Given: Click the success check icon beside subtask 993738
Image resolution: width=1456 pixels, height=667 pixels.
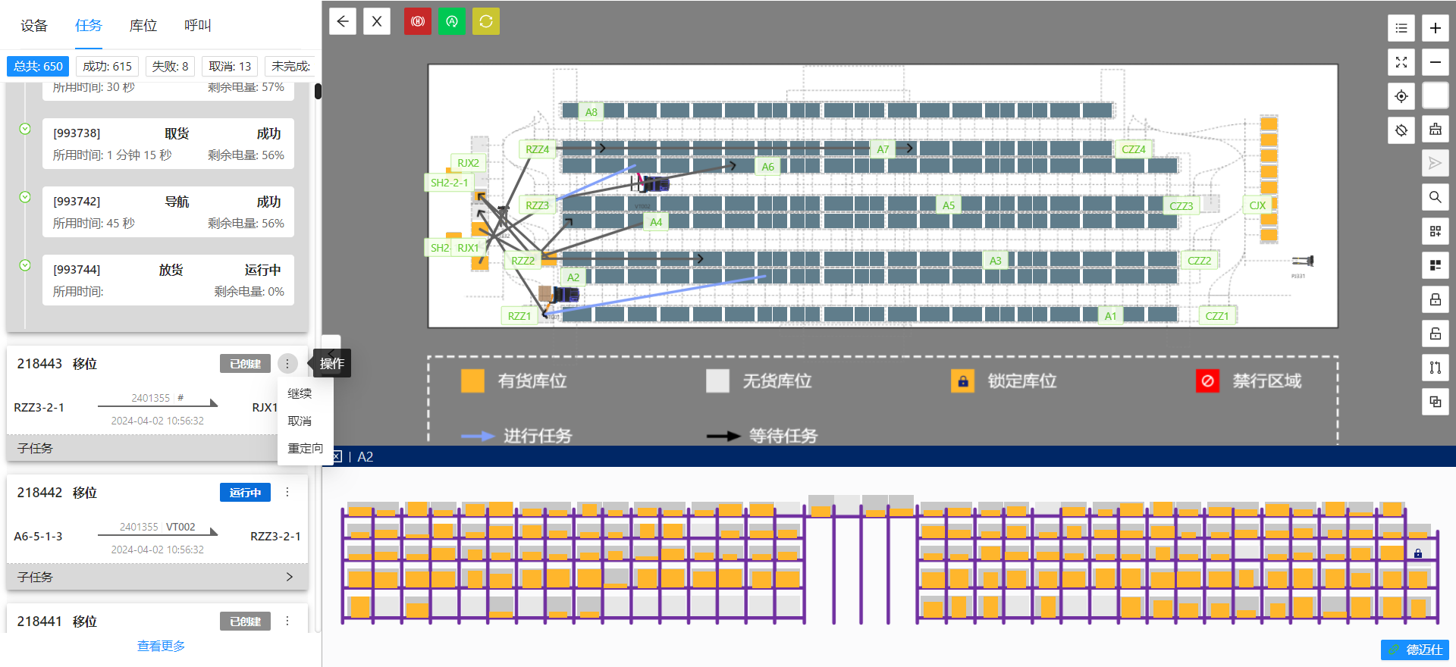Looking at the screenshot, I should tap(25, 129).
